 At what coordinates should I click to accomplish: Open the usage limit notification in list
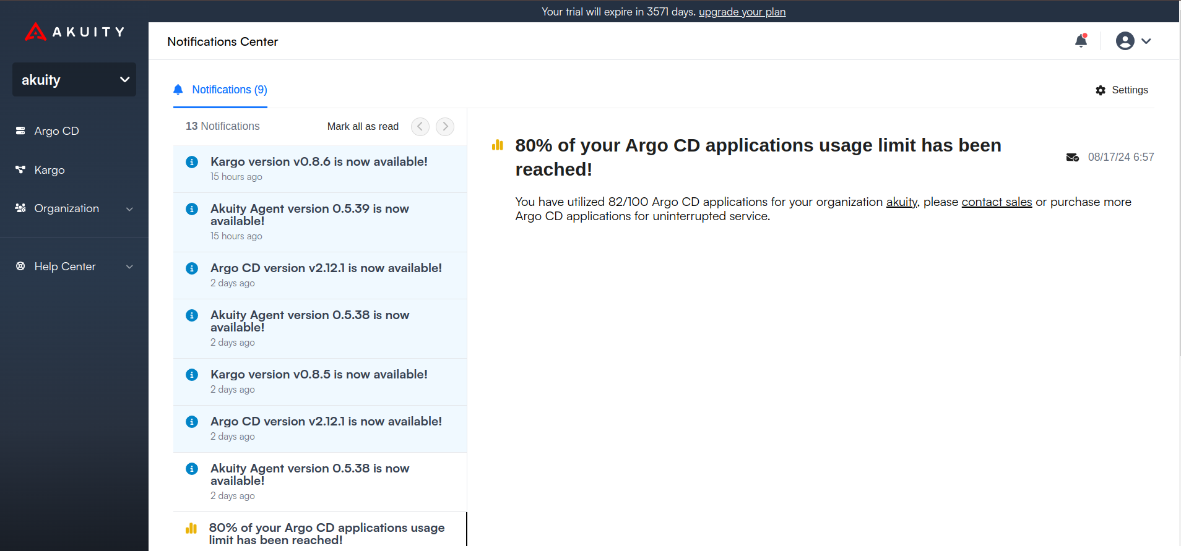[x=320, y=531]
